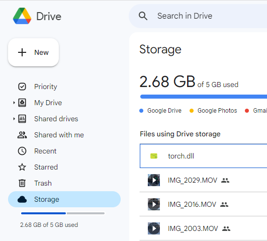Viewport: 267px width, 241px height.
Task: Create a new item with New button
Action: click(33, 52)
